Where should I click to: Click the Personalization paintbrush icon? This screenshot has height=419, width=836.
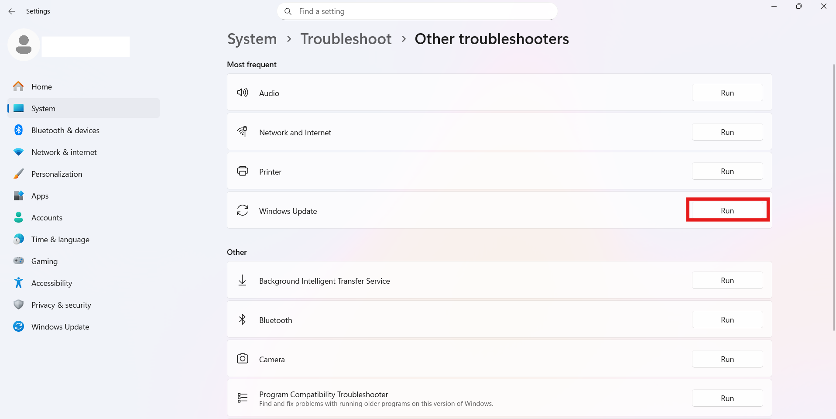tap(18, 174)
